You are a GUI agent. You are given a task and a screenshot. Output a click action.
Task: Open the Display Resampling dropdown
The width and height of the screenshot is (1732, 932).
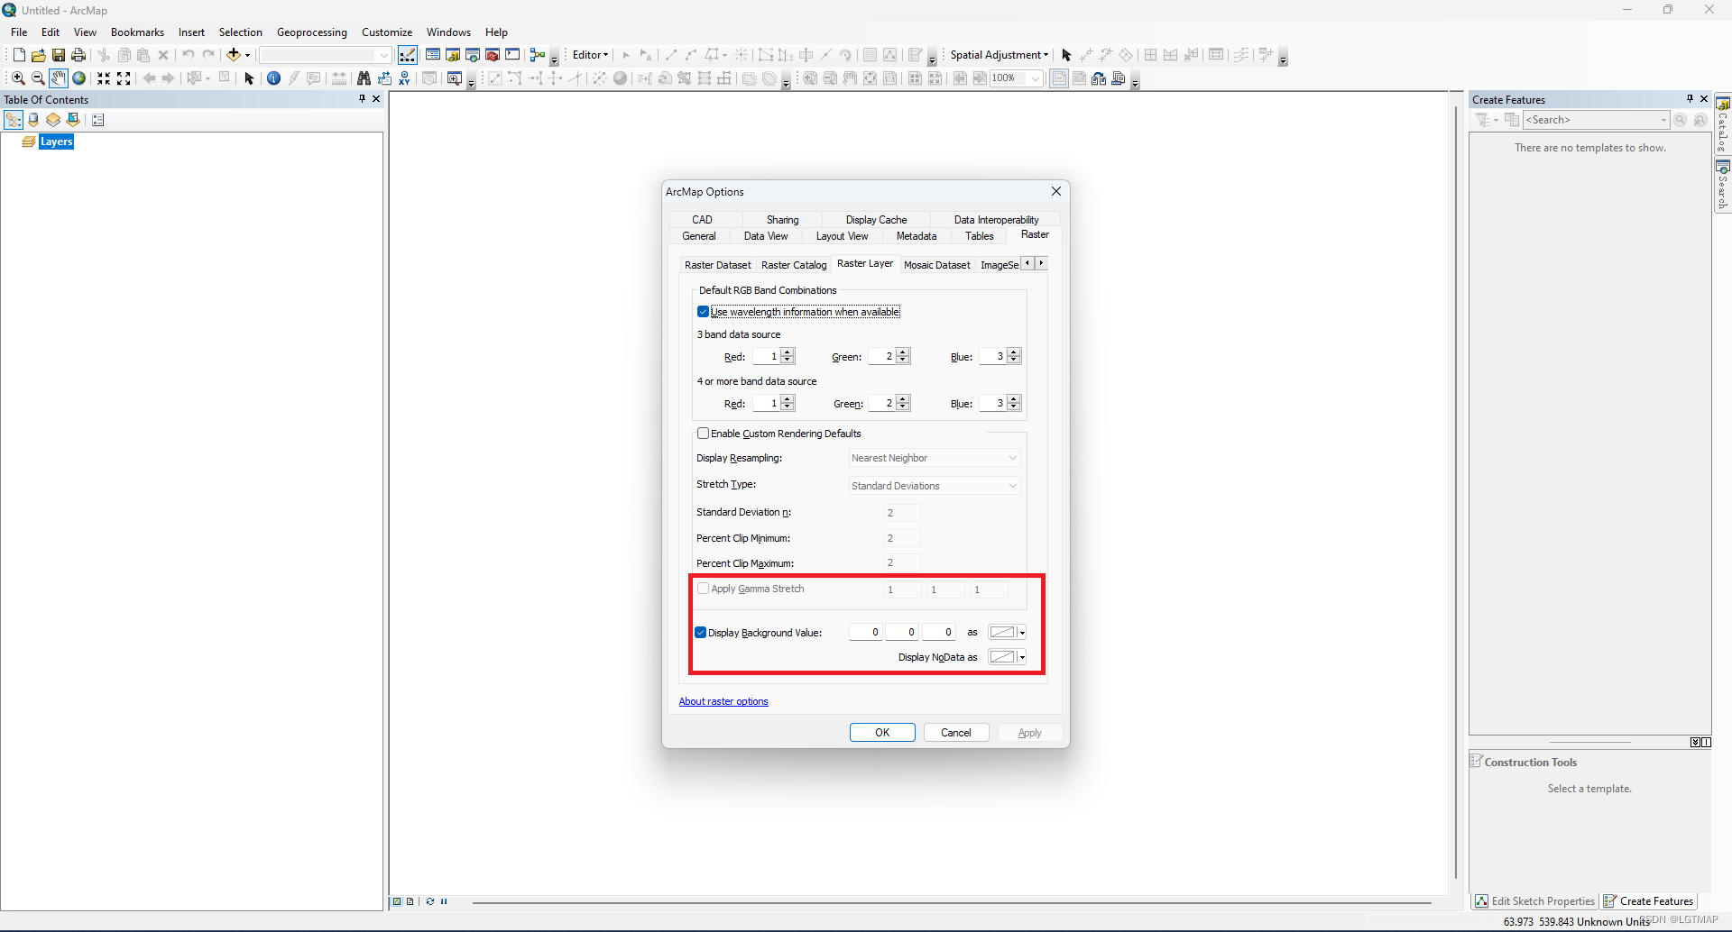coord(1013,458)
